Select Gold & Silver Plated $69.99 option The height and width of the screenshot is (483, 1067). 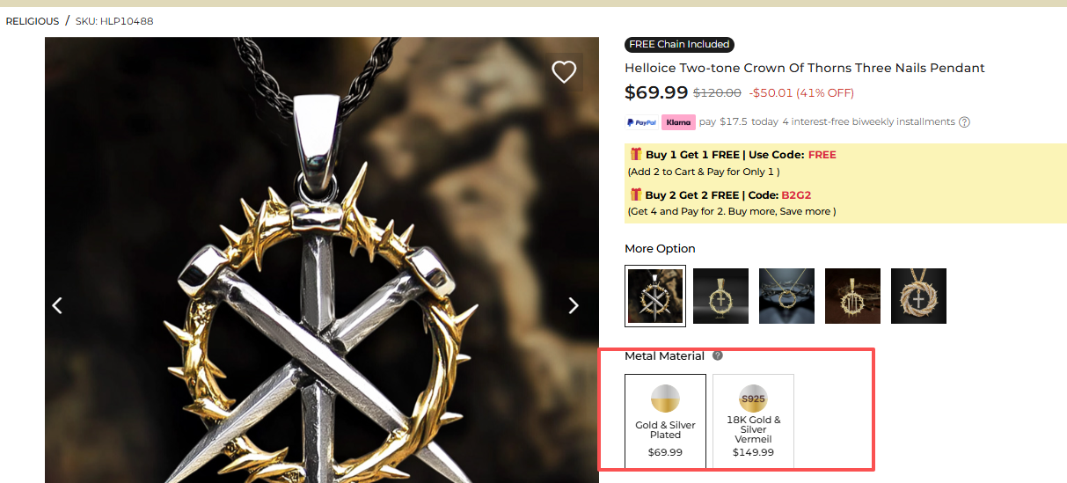click(x=665, y=421)
